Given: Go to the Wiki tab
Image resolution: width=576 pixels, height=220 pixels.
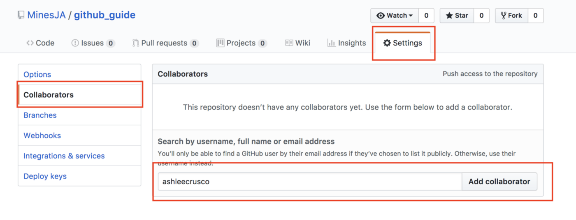Looking at the screenshot, I should click(x=297, y=43).
